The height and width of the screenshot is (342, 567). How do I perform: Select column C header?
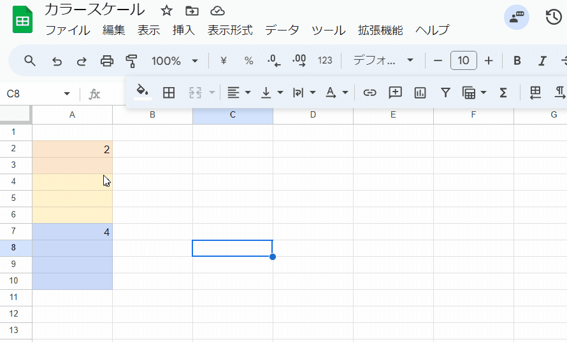[233, 114]
